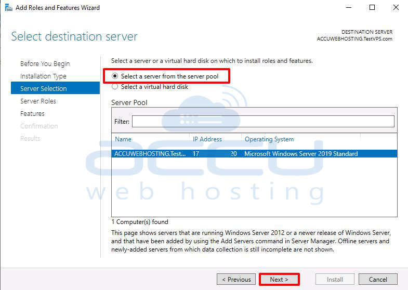Click ACCUWEBHOSTING.TestVPS.com destination server text

(354, 39)
